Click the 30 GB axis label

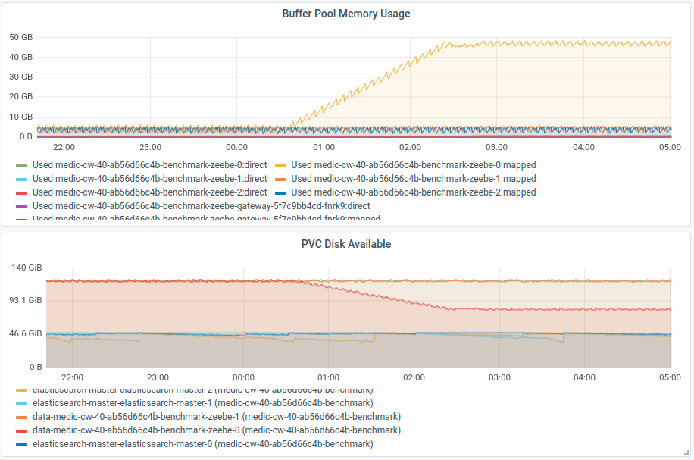point(20,77)
